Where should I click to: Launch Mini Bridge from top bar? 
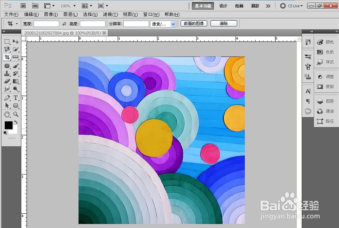coord(35,6)
